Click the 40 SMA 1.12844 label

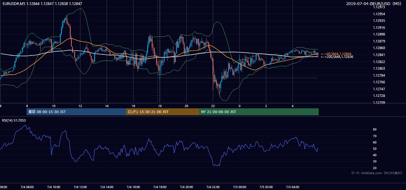click(x=336, y=54)
